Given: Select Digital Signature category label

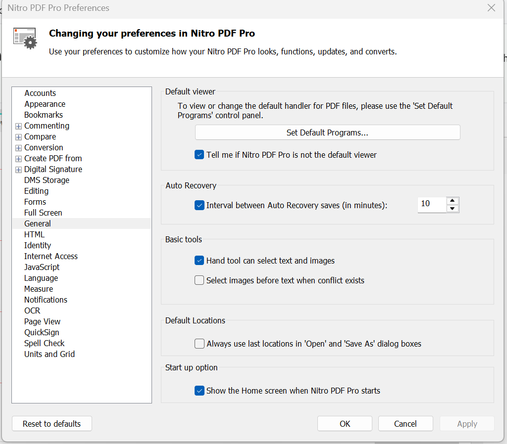Looking at the screenshot, I should pyautogui.click(x=53, y=170).
